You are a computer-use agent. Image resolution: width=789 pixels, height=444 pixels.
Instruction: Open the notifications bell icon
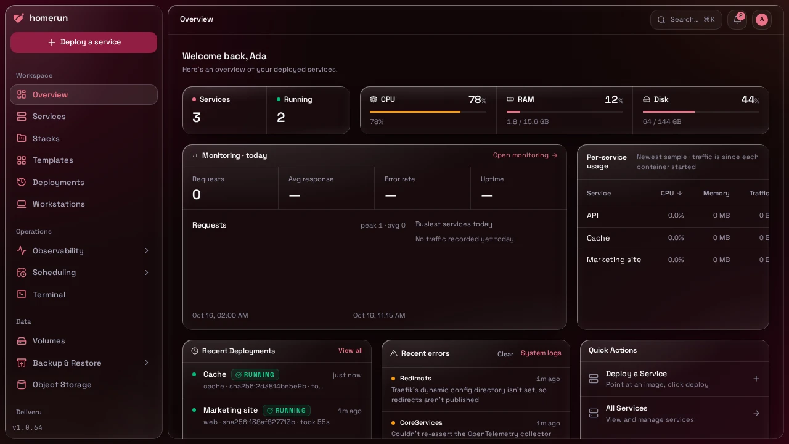[x=737, y=20]
